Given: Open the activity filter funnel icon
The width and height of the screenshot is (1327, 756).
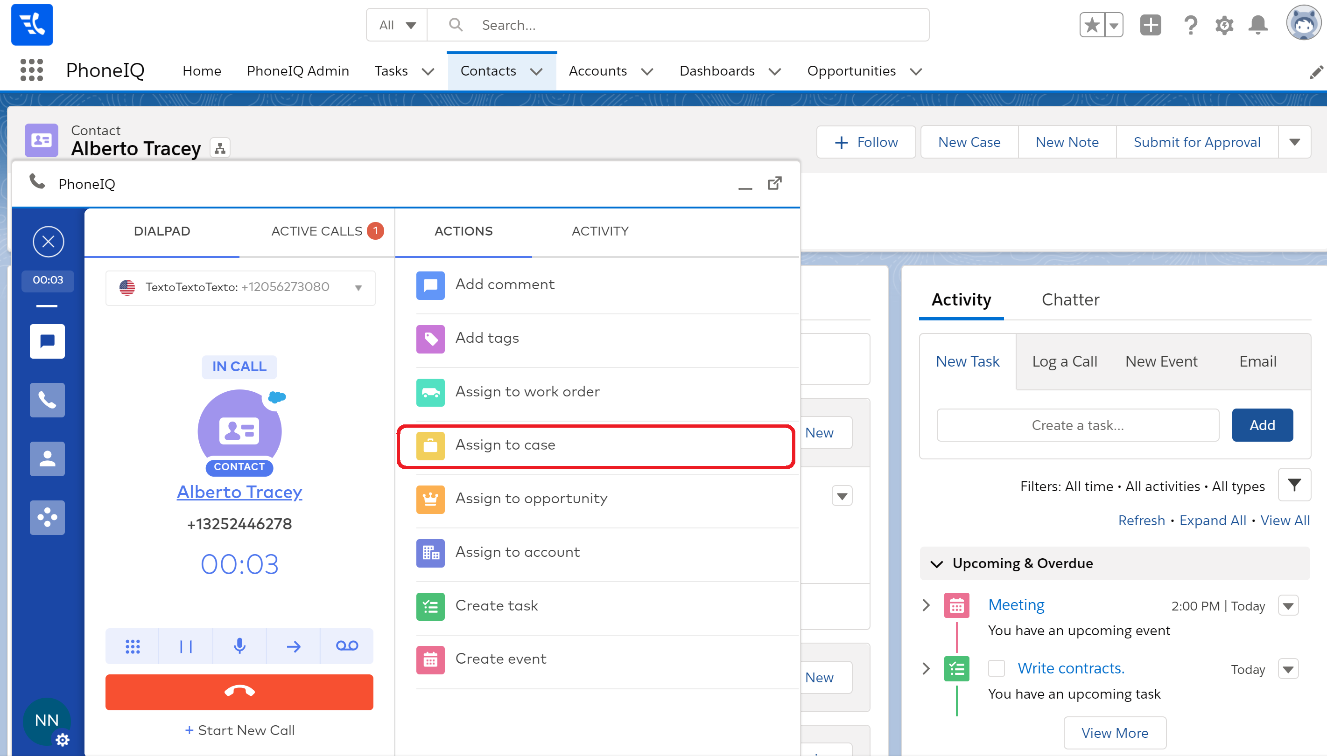Looking at the screenshot, I should [1294, 486].
